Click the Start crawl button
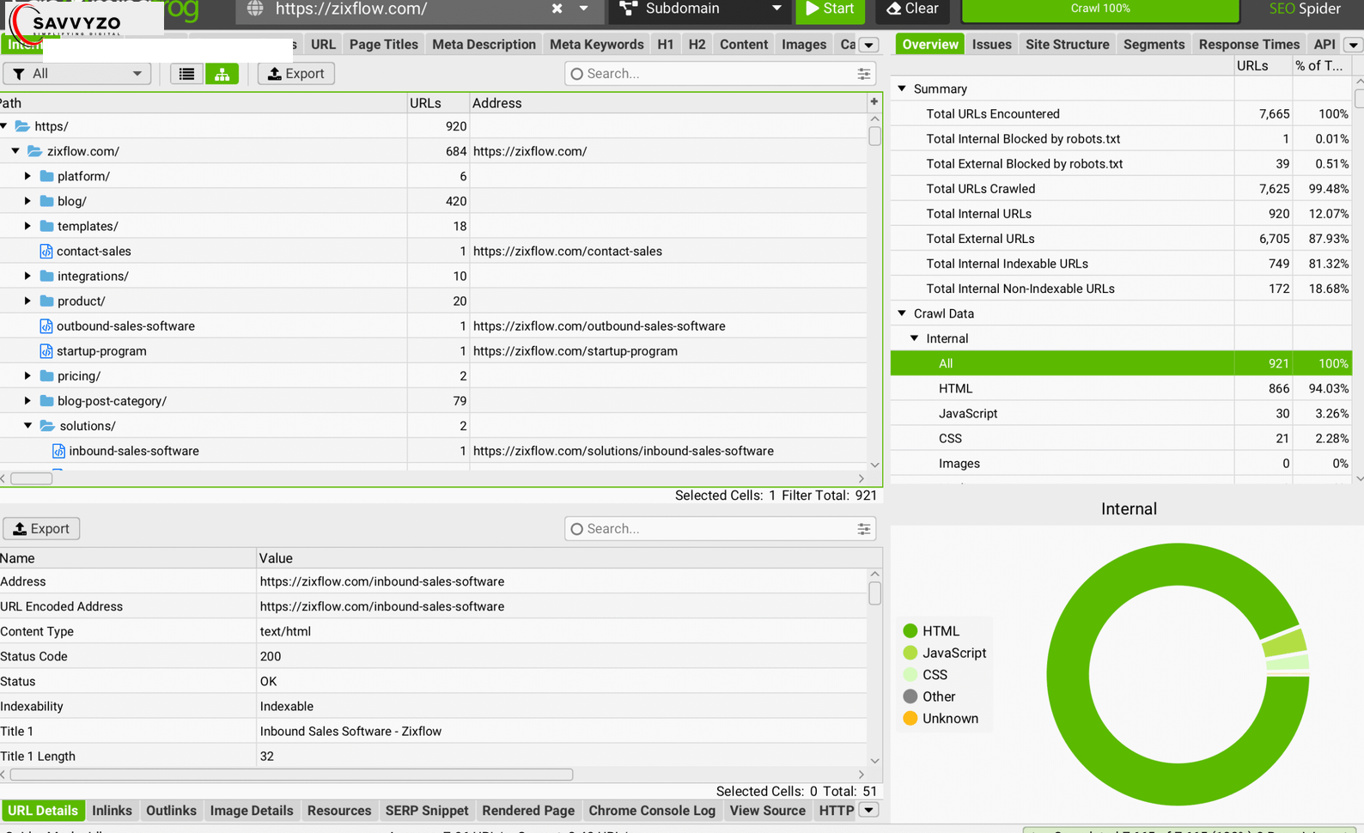Image resolution: width=1364 pixels, height=833 pixels. click(x=830, y=9)
